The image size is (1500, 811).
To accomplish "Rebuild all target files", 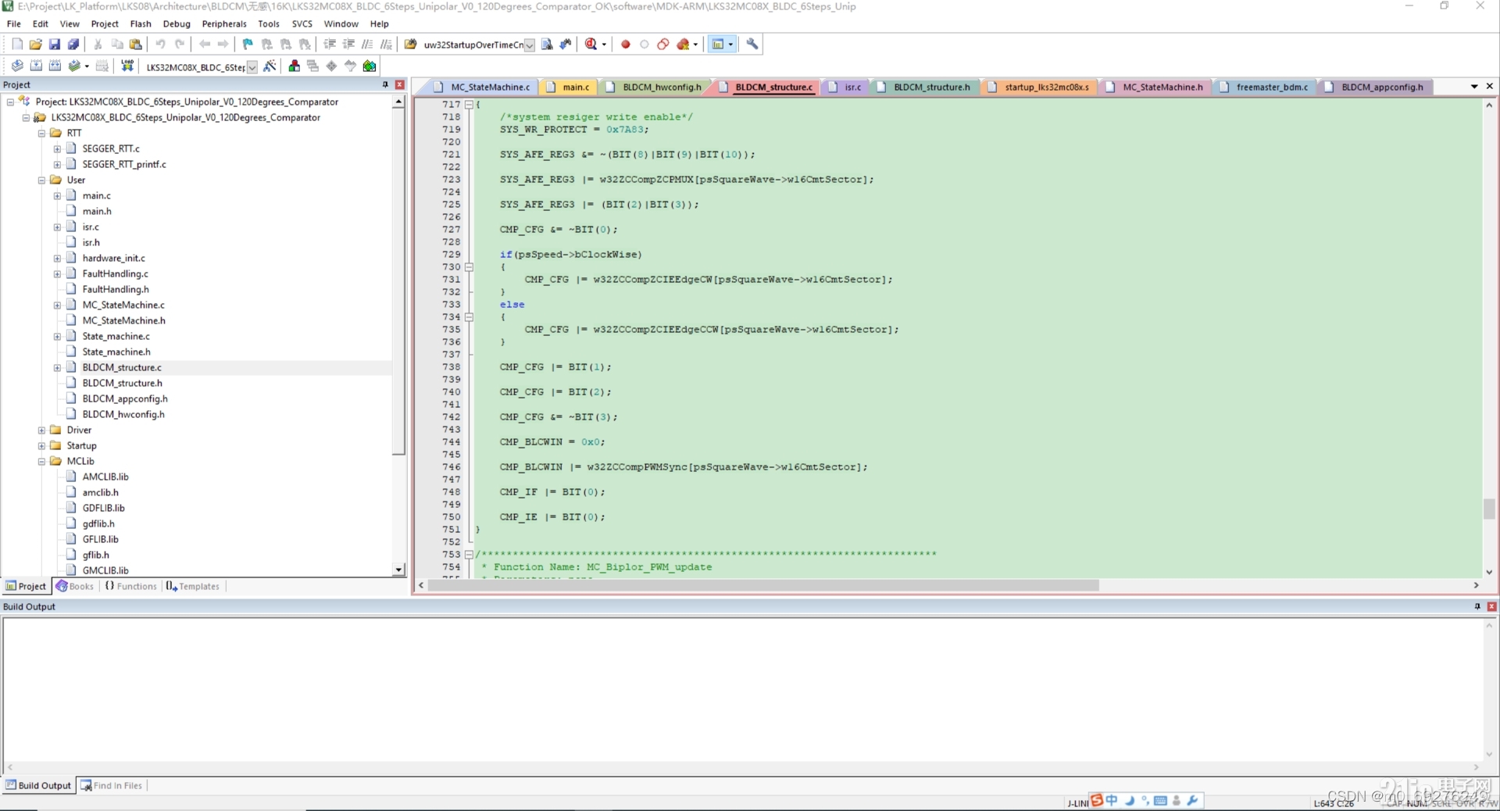I will click(55, 66).
